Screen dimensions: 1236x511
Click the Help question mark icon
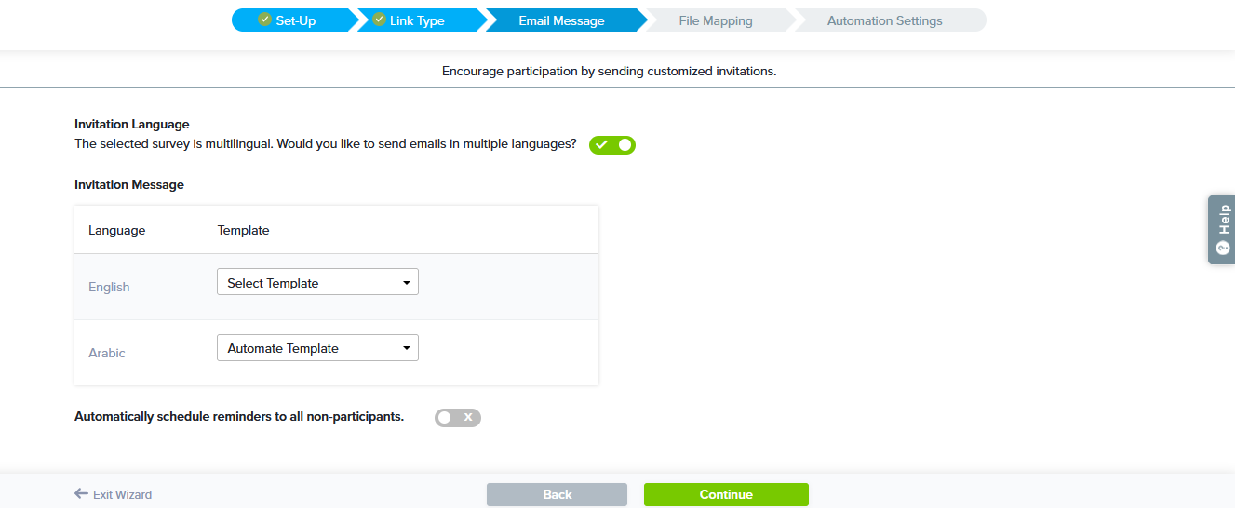[1223, 249]
